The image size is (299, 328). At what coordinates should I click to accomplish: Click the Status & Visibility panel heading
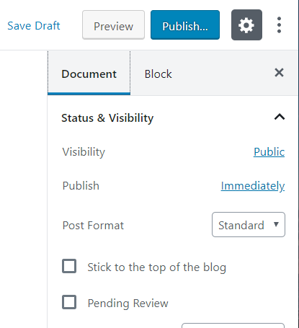[107, 118]
